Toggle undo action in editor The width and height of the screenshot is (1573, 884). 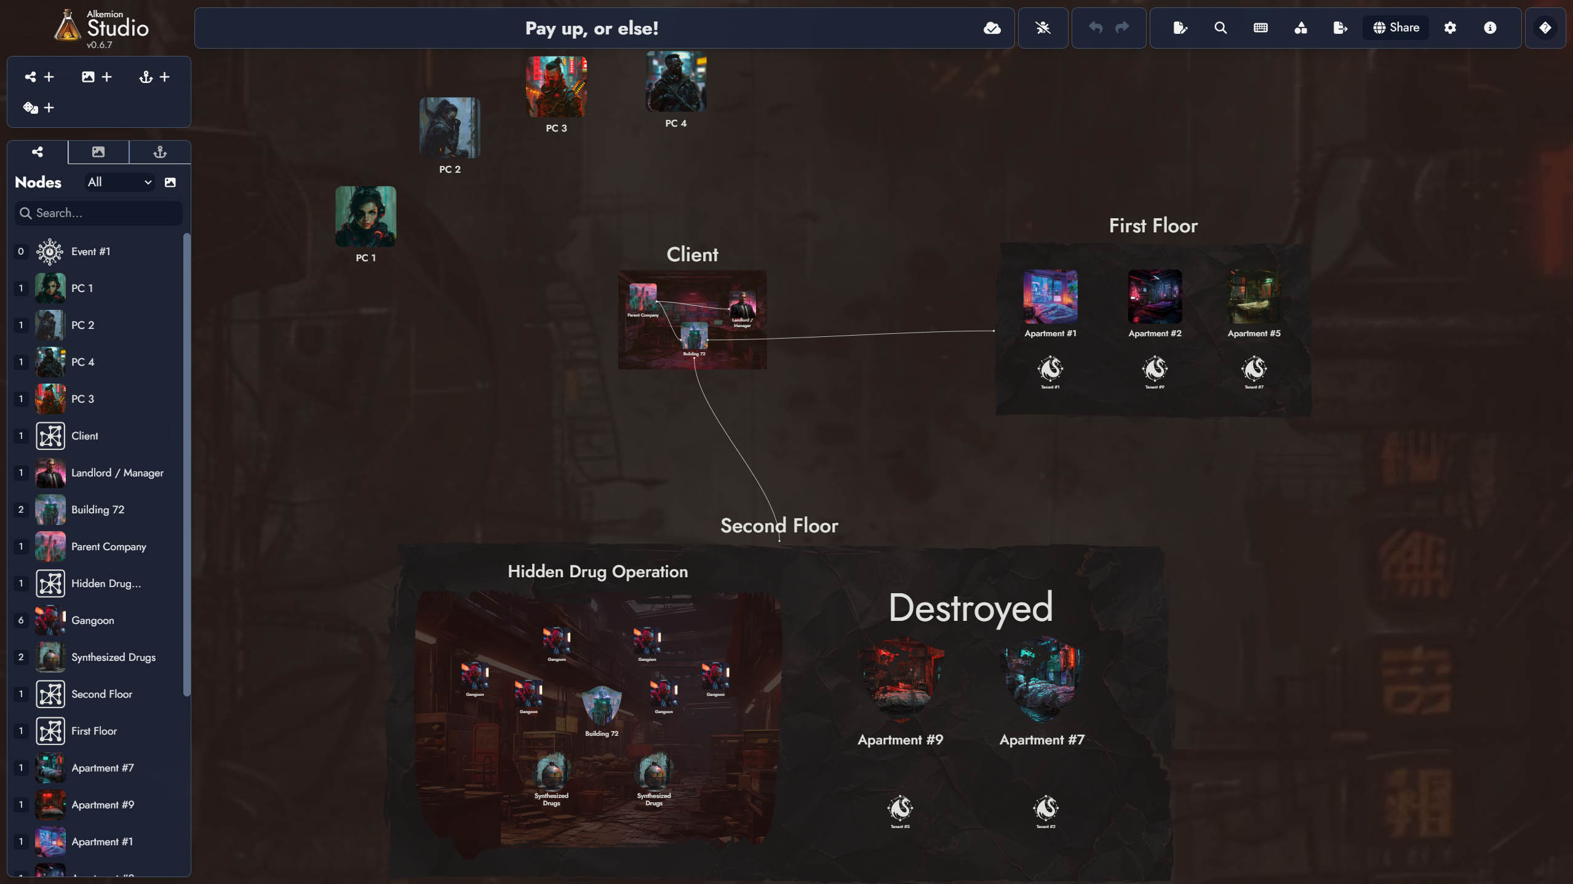(1094, 27)
